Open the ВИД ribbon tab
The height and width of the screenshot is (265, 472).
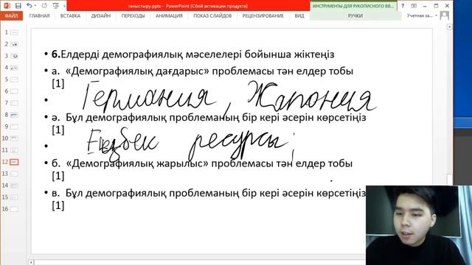click(x=299, y=15)
